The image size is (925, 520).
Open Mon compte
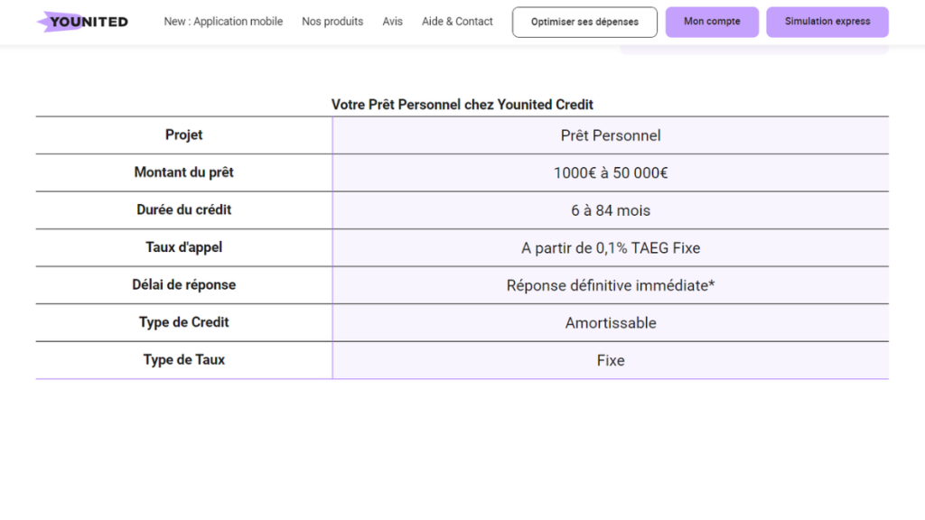(712, 22)
